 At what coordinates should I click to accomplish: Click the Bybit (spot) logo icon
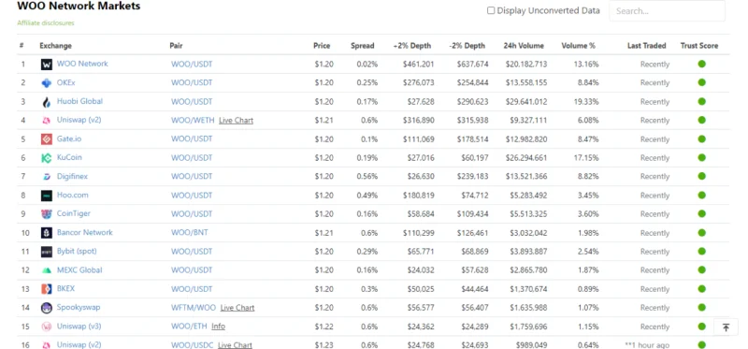click(46, 252)
